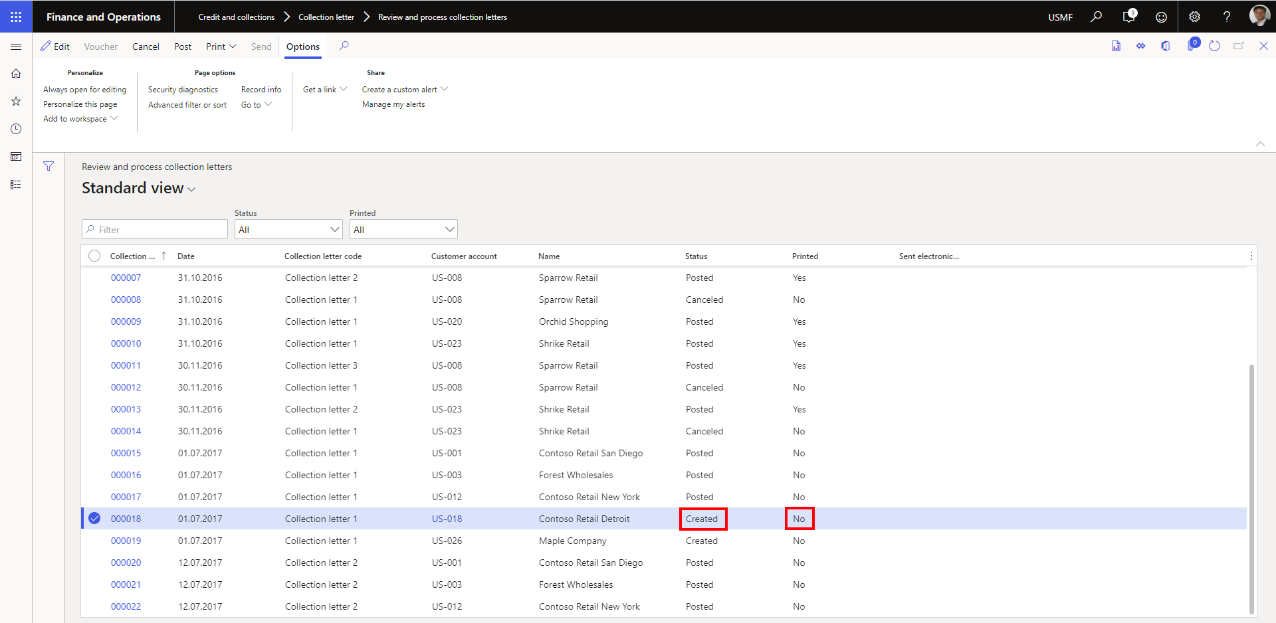
Task: Expand Get a link dropdown
Action: (x=325, y=89)
